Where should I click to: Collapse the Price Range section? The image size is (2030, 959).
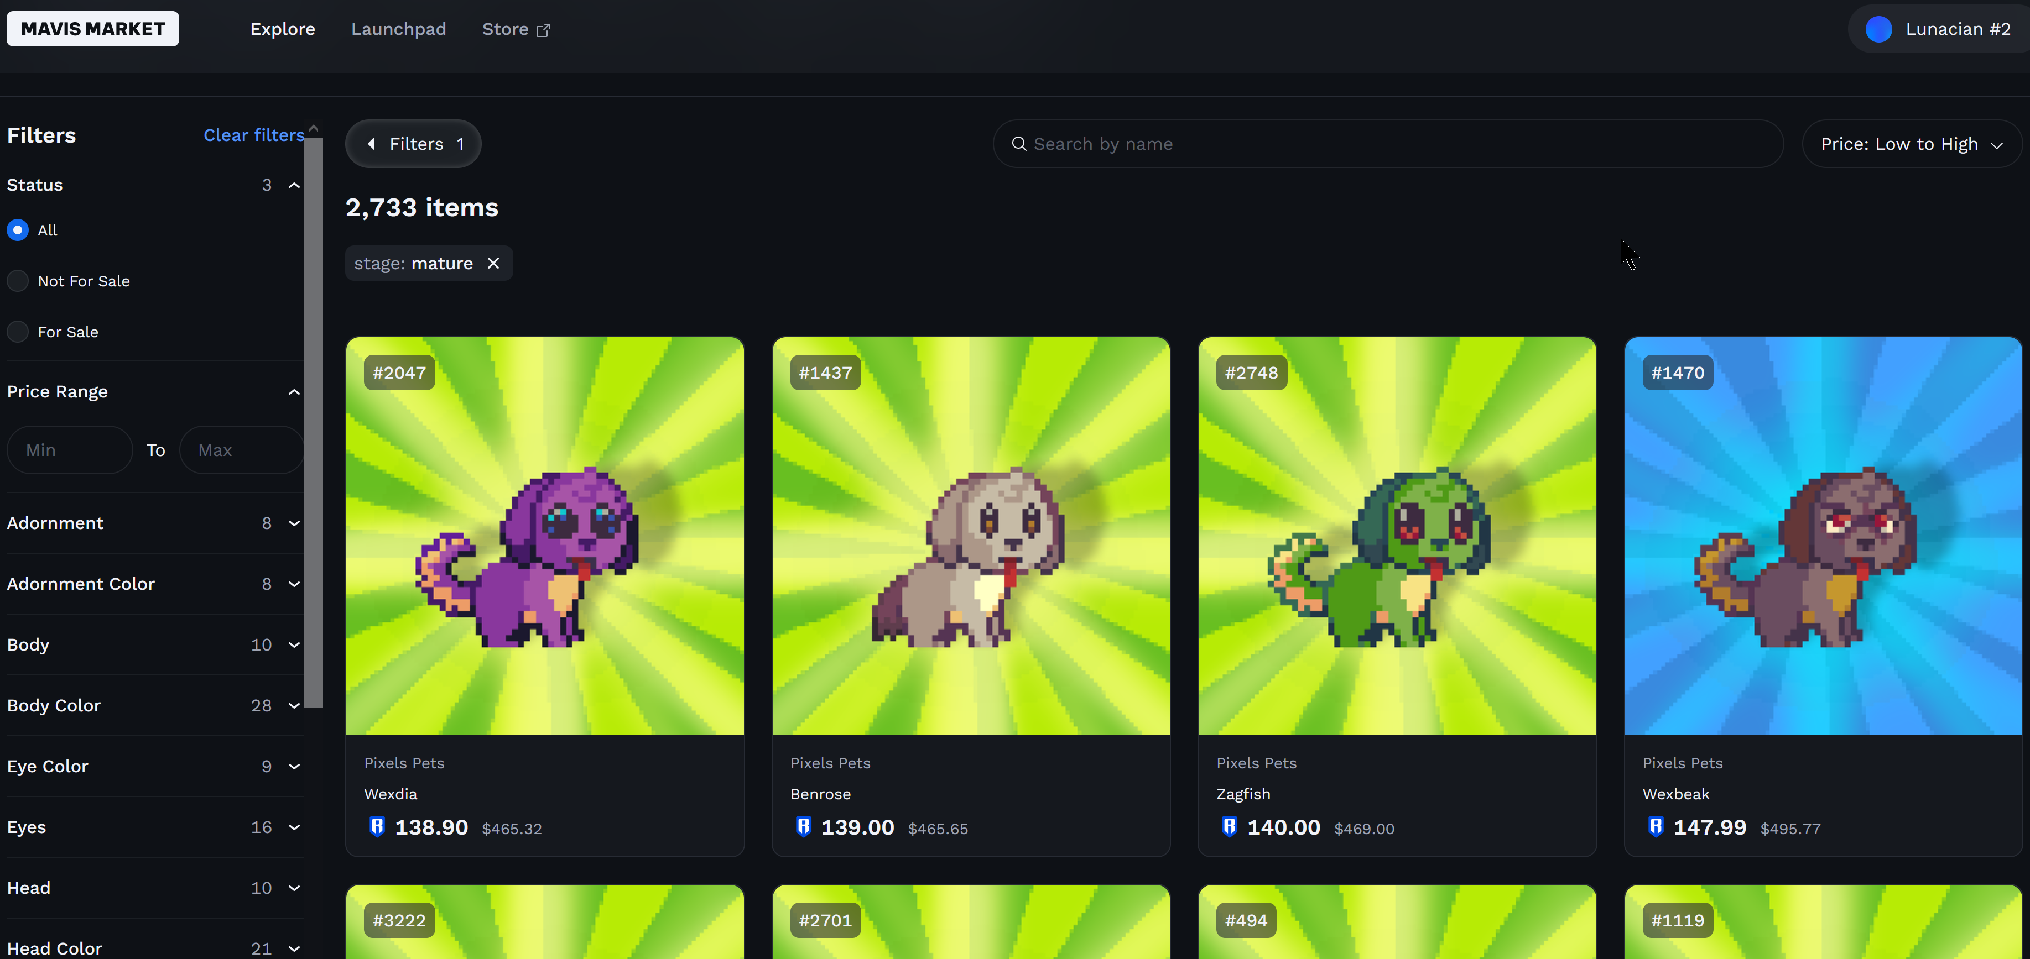(x=294, y=391)
